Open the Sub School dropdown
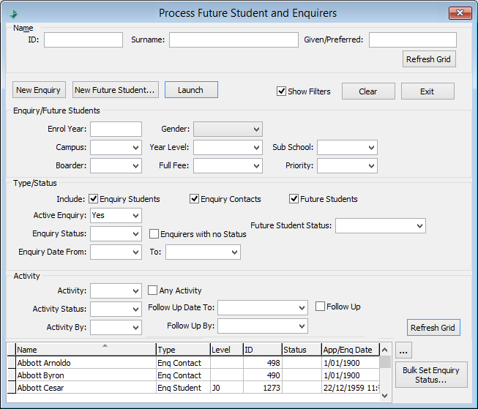478x409 pixels. coord(347,148)
